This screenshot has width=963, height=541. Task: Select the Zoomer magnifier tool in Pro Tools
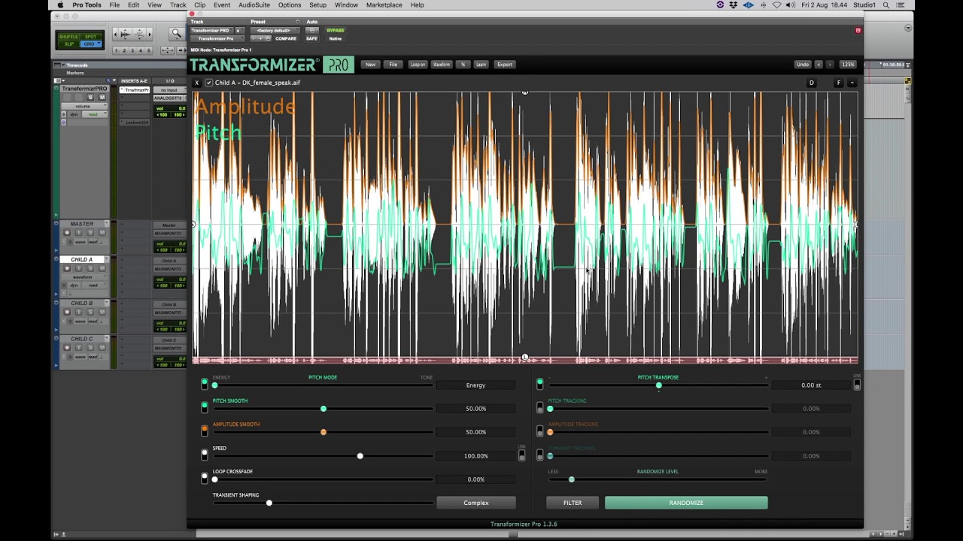(x=176, y=34)
